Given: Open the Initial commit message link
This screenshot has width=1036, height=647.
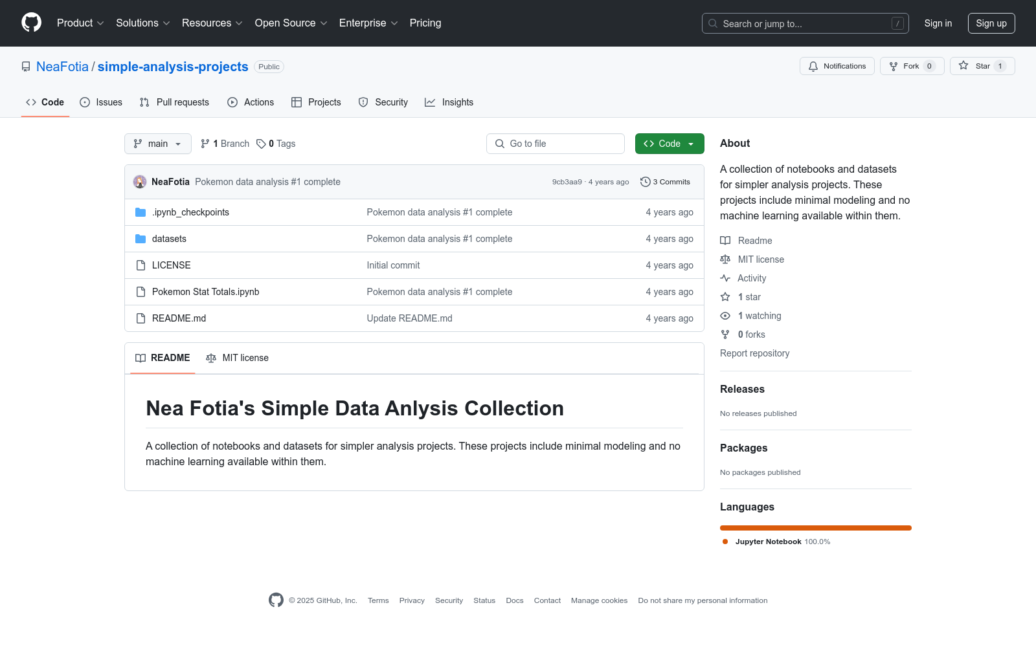Looking at the screenshot, I should [393, 265].
